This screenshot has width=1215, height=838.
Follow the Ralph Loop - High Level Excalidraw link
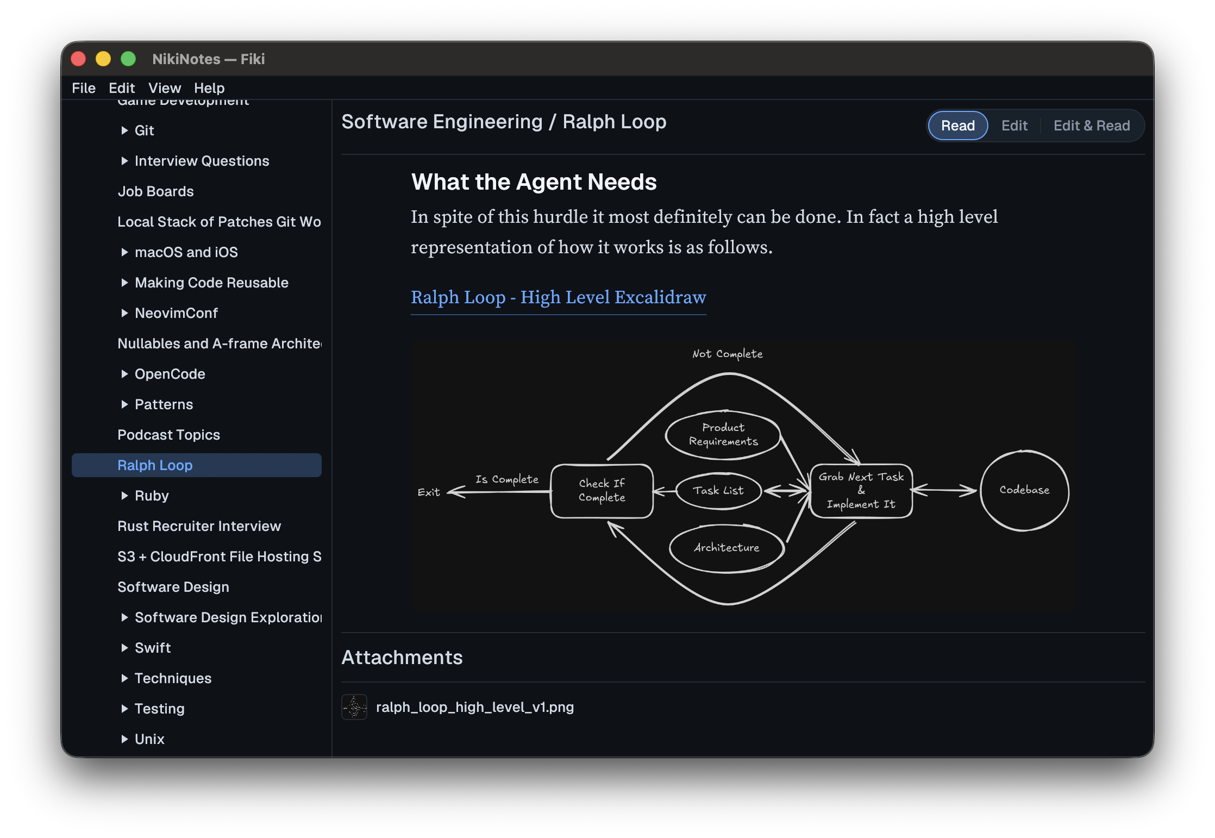coord(558,297)
